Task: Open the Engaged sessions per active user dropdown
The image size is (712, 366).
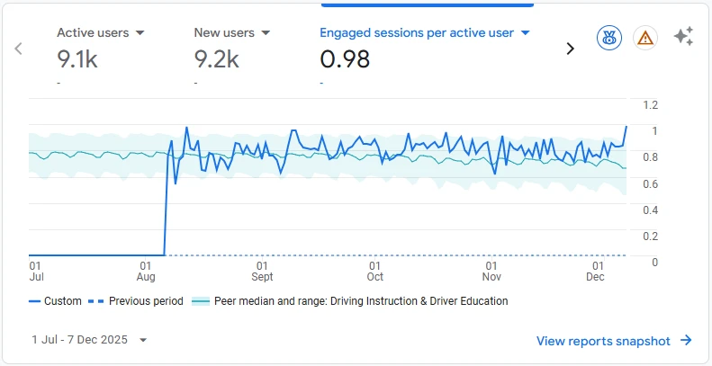Action: point(526,33)
